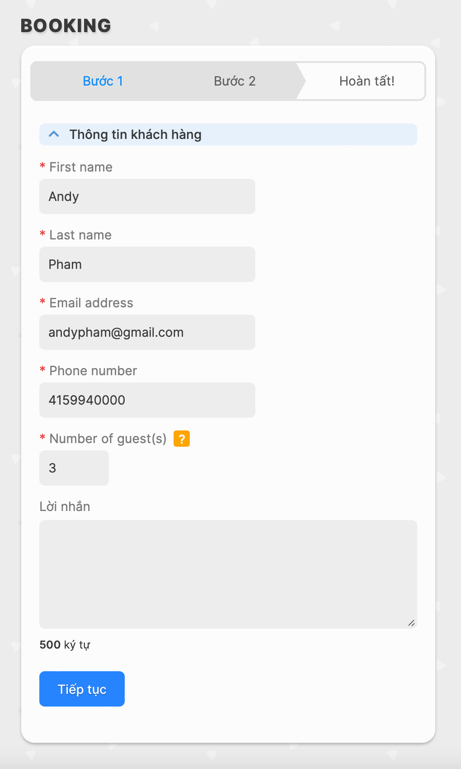
Task: Click into the Phone number field
Action: pos(147,400)
